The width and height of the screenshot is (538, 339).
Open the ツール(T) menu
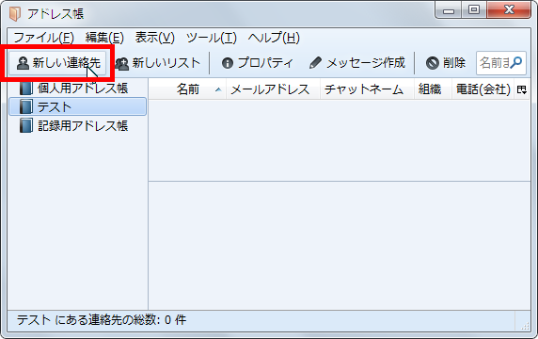(x=212, y=38)
